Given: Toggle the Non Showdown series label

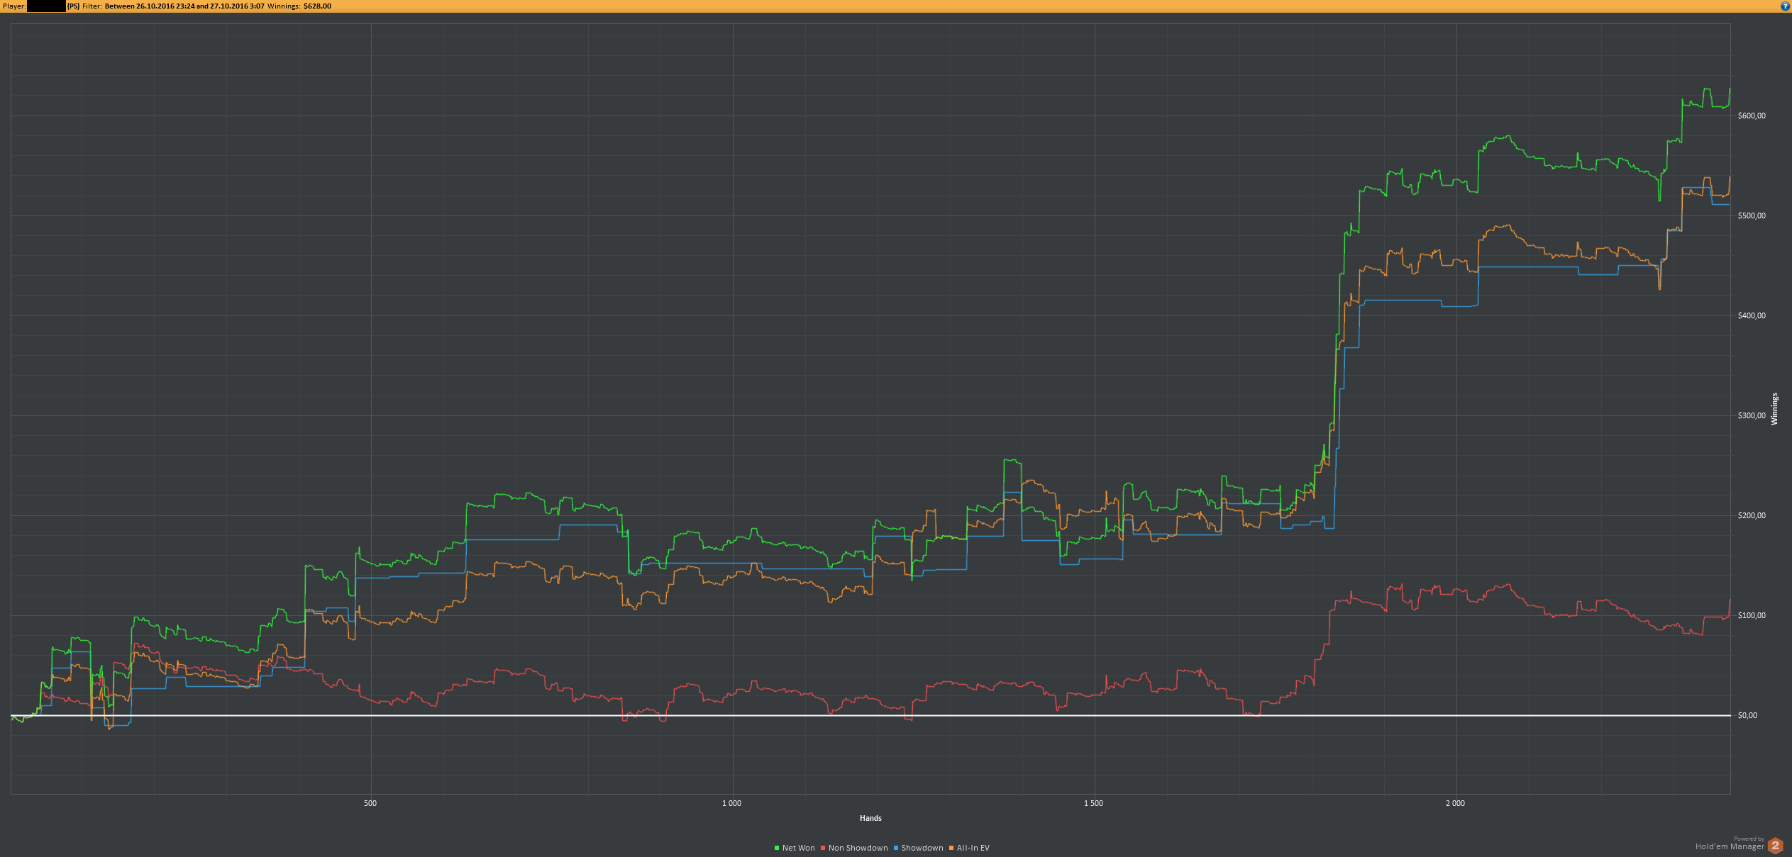Looking at the screenshot, I should [x=858, y=848].
